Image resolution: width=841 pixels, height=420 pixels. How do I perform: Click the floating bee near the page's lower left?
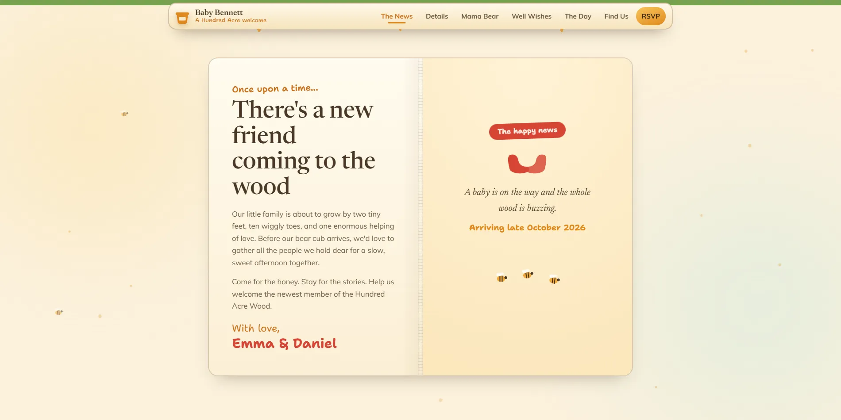point(58,312)
